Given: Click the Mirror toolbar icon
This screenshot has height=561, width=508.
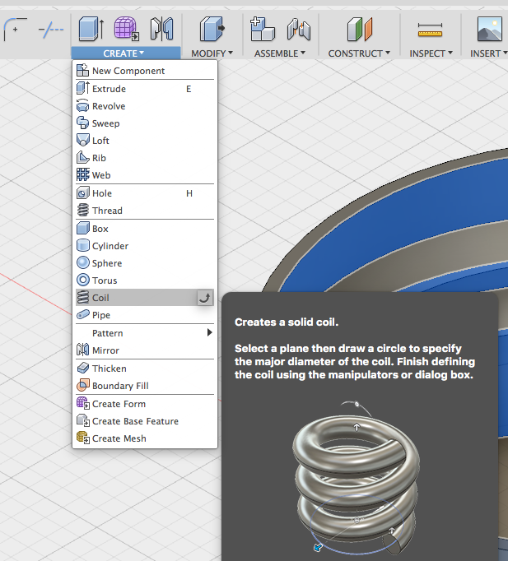Looking at the screenshot, I should pos(162,29).
